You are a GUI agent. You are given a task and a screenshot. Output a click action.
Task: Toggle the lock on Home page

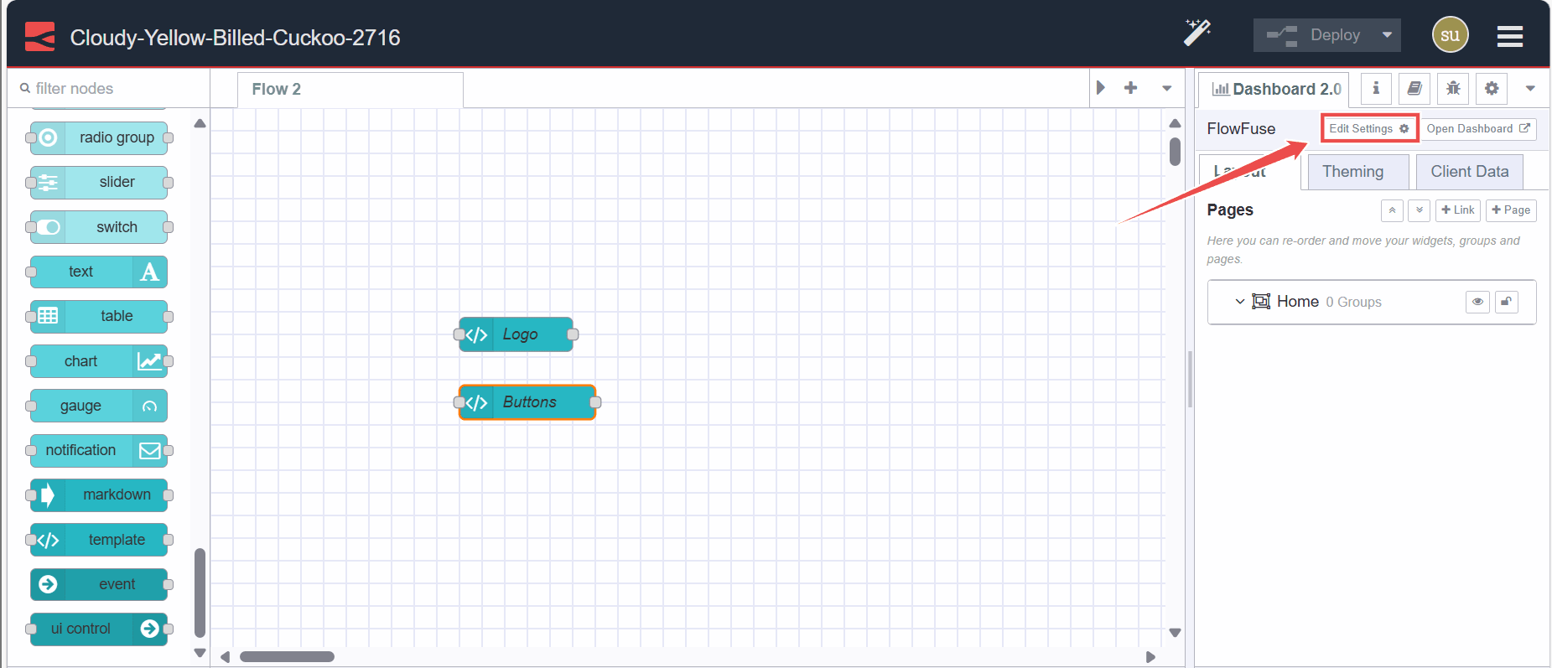pyautogui.click(x=1507, y=302)
